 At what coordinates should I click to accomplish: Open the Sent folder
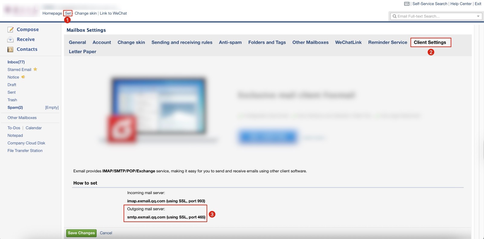point(11,92)
